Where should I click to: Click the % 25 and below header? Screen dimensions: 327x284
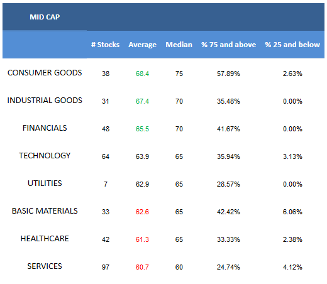click(x=292, y=45)
